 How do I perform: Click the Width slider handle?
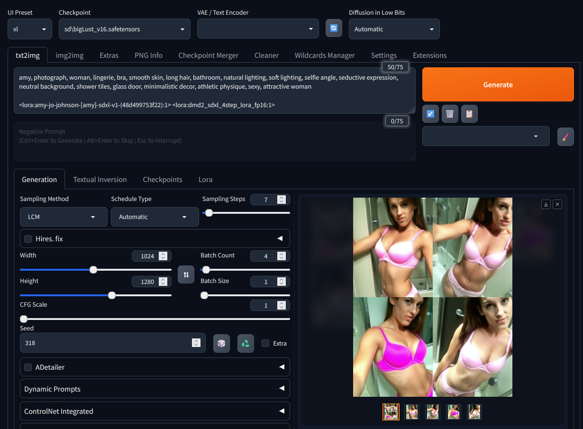(93, 270)
